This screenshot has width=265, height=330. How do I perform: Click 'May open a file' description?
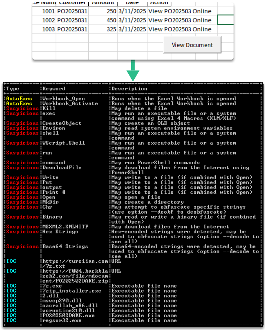pos(136,197)
